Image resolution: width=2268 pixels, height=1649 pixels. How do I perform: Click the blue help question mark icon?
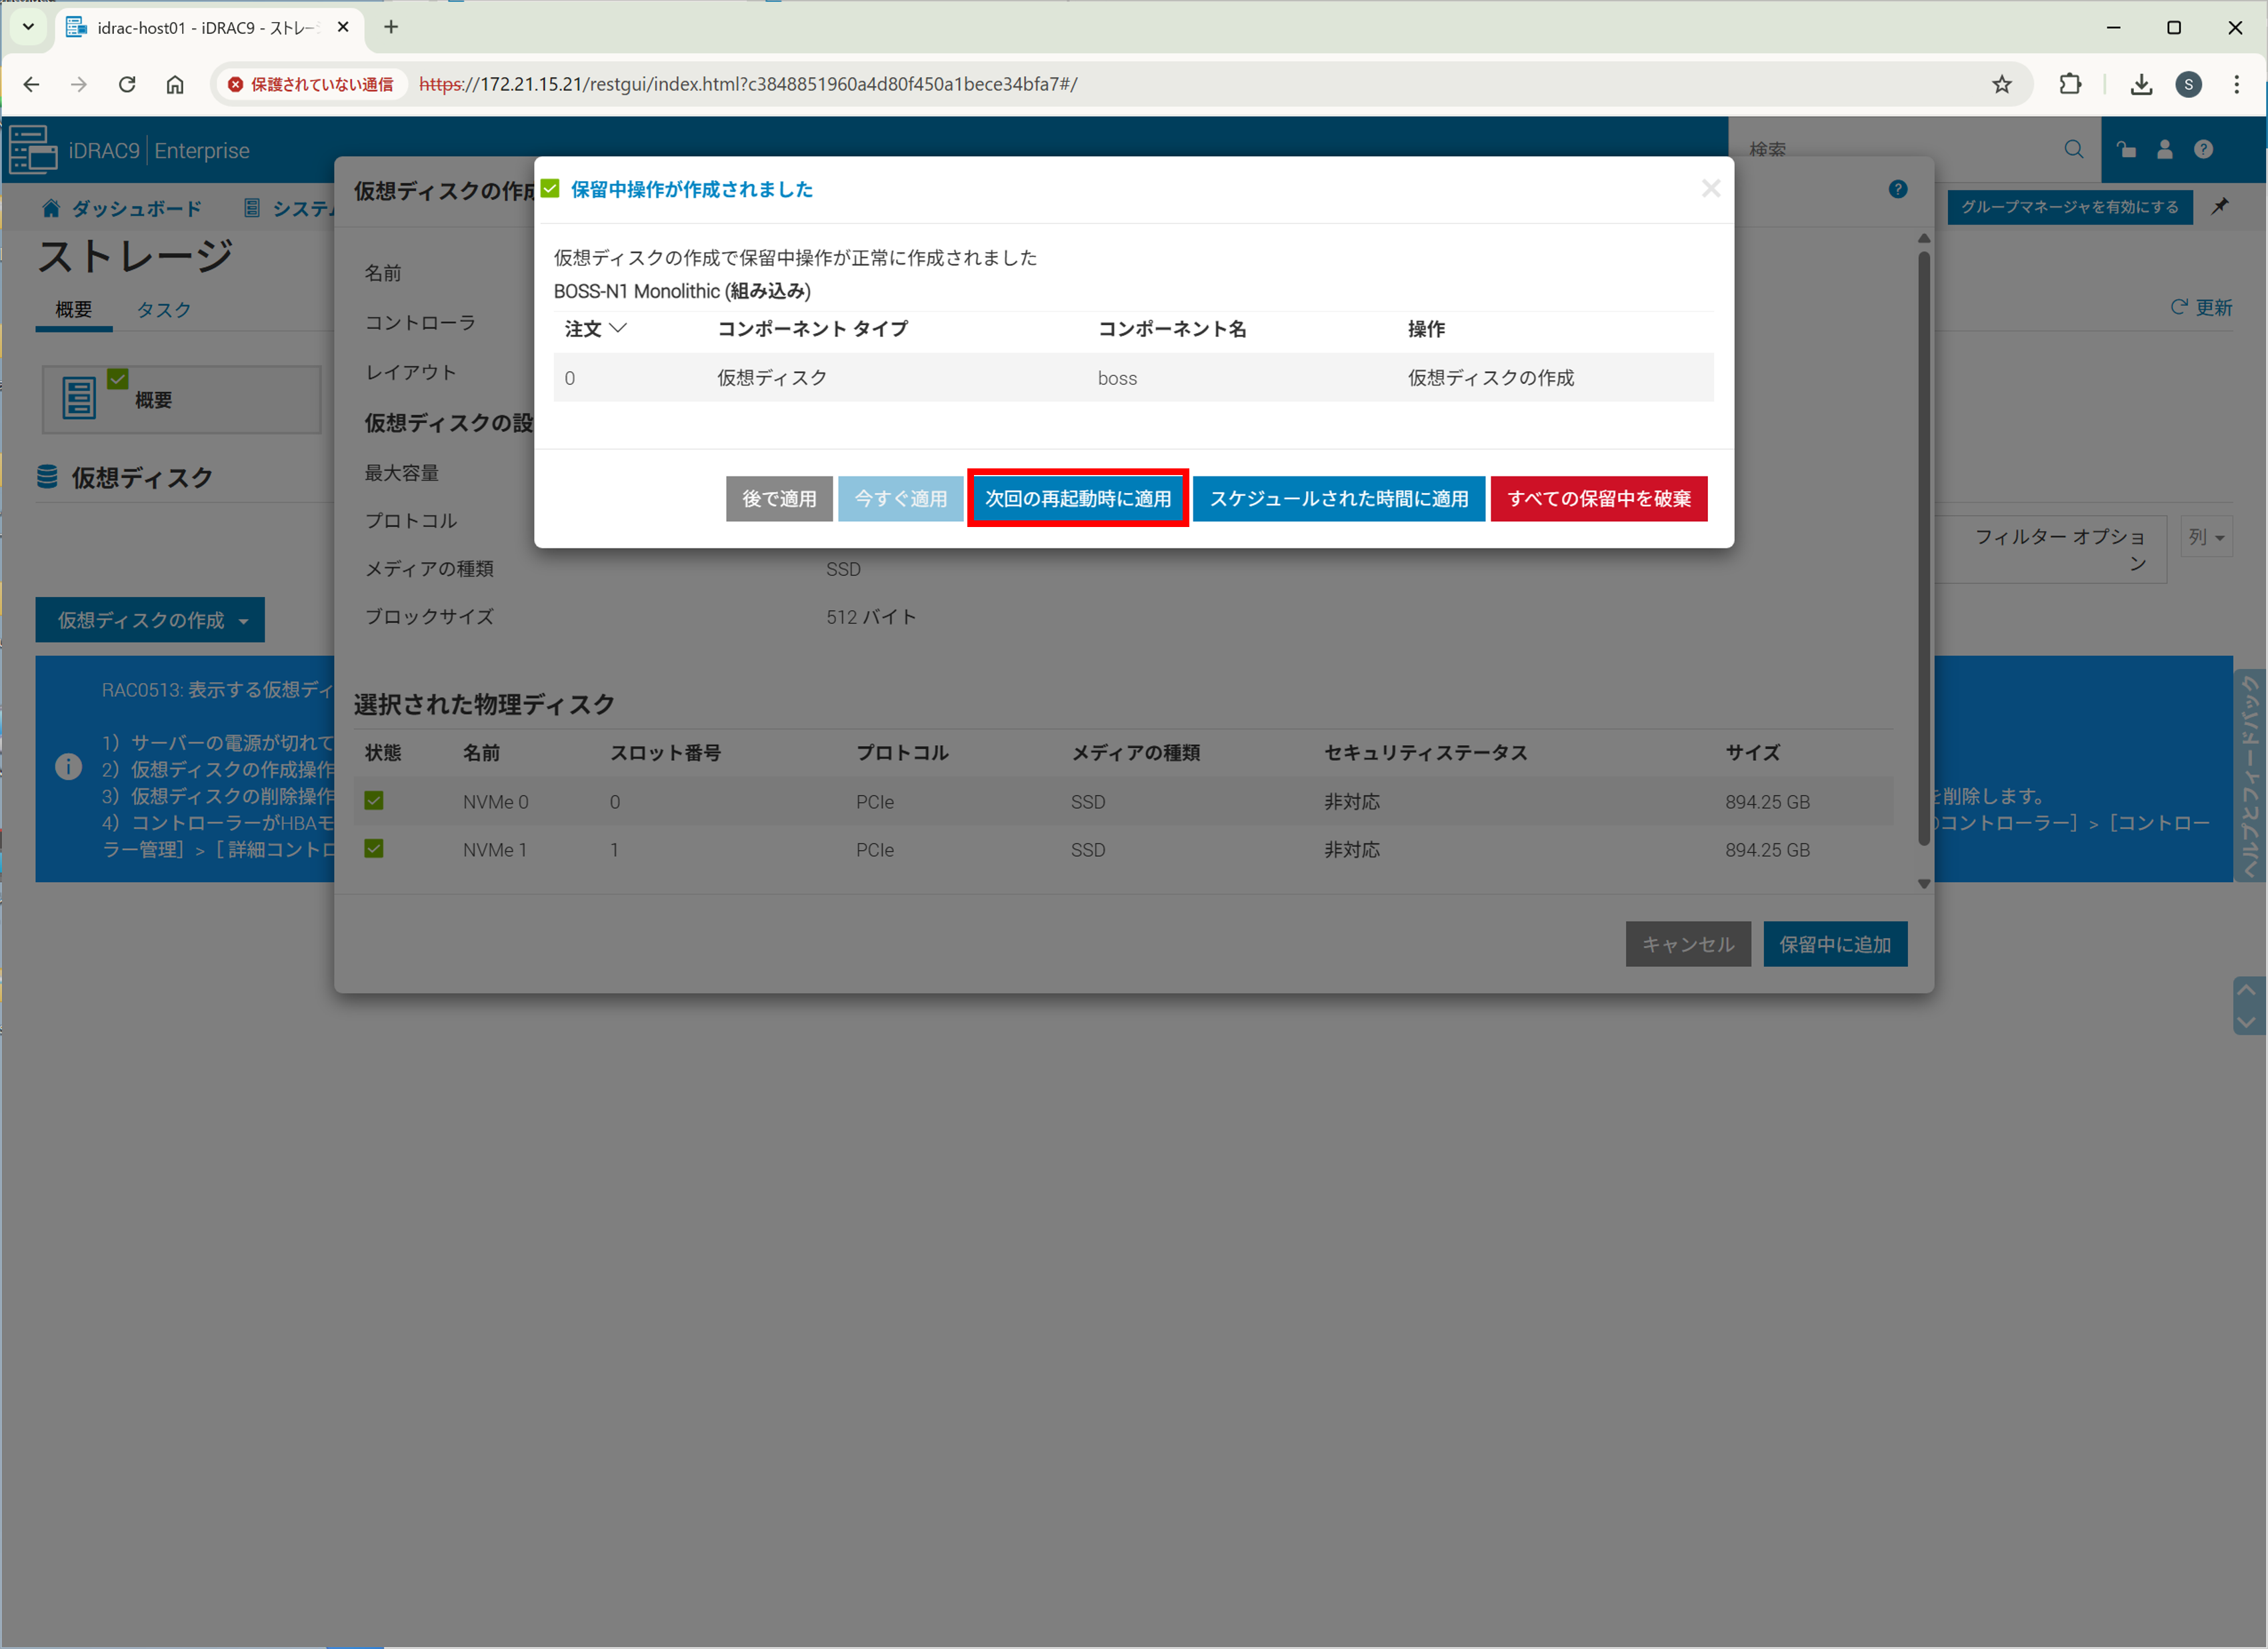pos(1897,190)
